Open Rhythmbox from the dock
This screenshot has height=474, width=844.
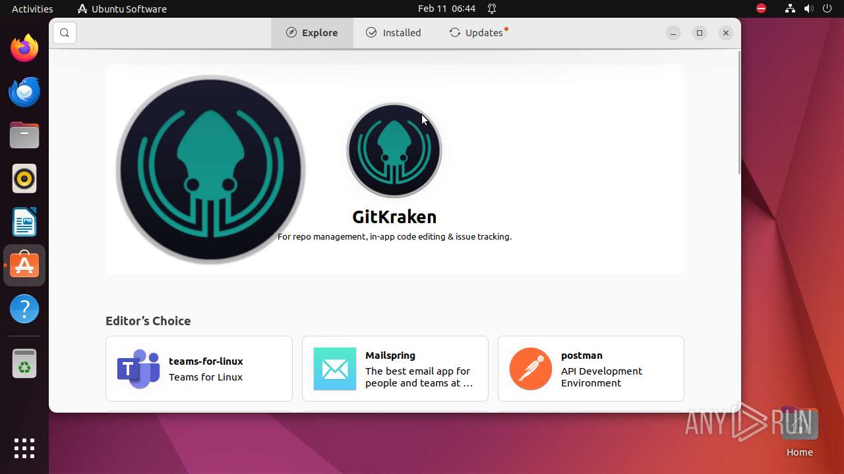point(24,179)
